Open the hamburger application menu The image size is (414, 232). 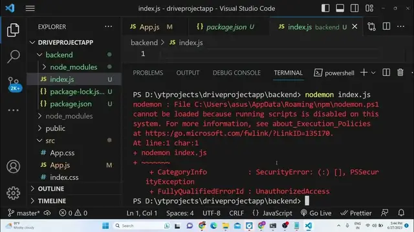click(x=30, y=8)
